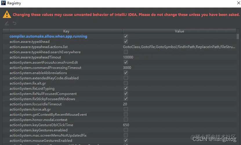Uncheck actionSystem.mouseGesturesEnabled checkbox
The image size is (241, 145).
tap(126, 141)
